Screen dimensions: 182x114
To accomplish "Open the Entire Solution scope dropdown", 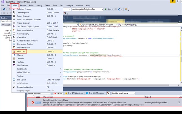I will (x=39, y=93).
